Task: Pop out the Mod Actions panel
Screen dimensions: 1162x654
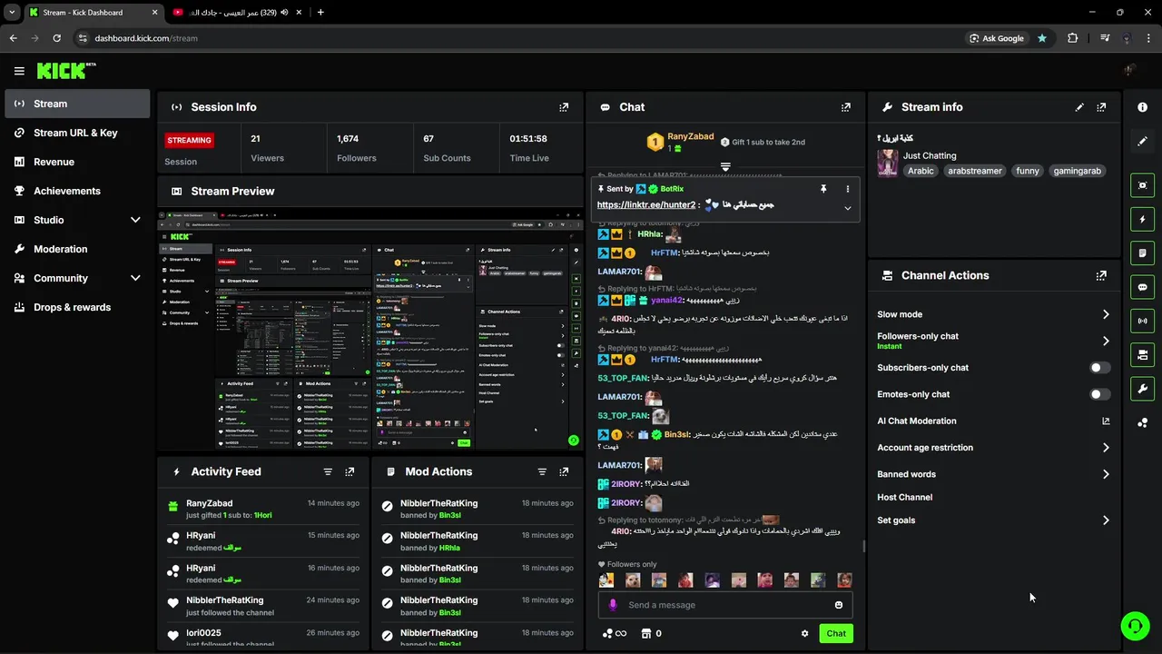Action: click(x=564, y=471)
